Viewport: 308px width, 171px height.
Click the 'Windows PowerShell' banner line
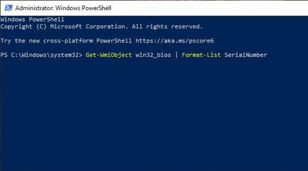click(x=32, y=20)
